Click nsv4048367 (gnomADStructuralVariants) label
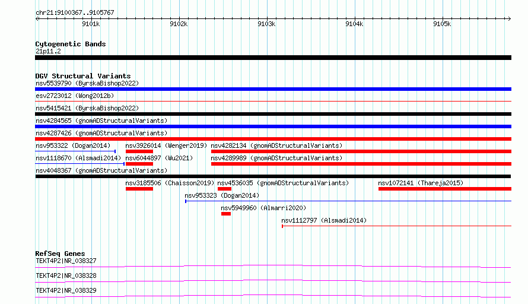The height and width of the screenshot is (304, 528). (101, 170)
